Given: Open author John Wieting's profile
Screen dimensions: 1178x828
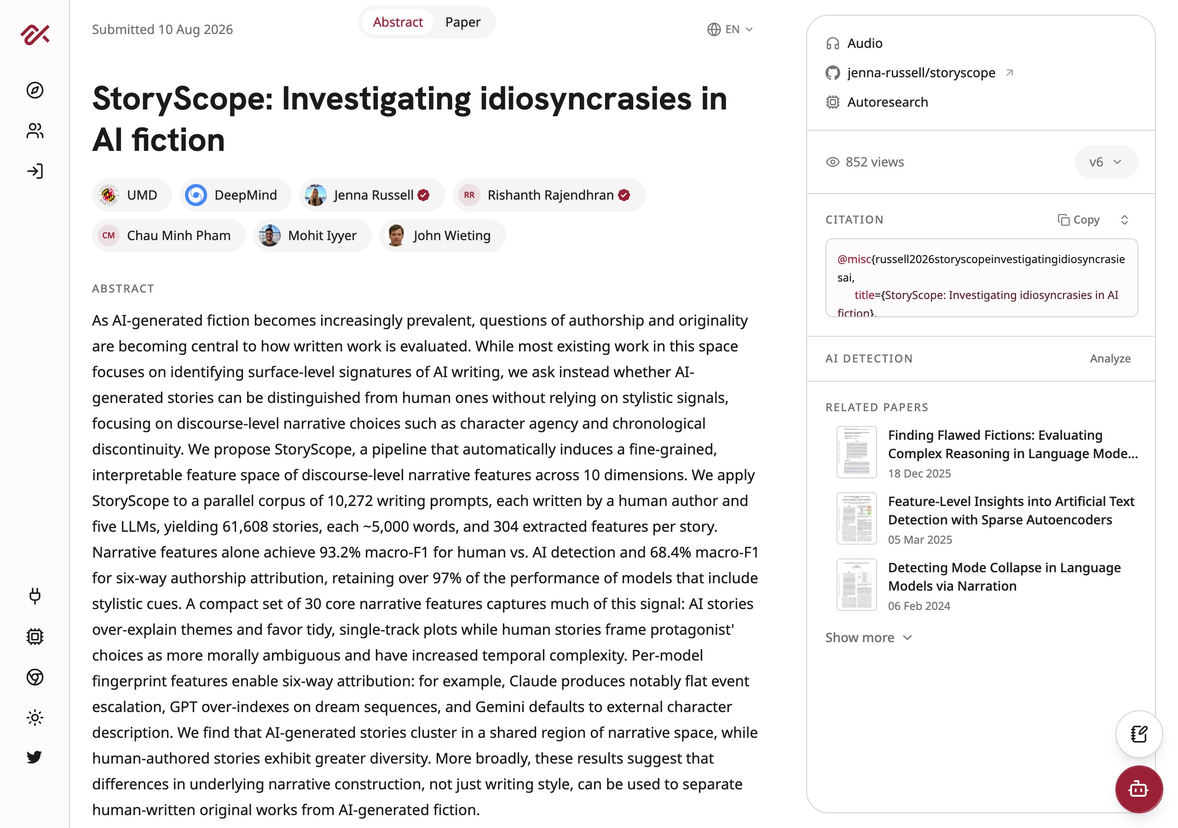Looking at the screenshot, I should tap(442, 236).
